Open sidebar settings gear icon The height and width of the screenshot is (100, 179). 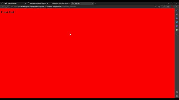click(177, 96)
